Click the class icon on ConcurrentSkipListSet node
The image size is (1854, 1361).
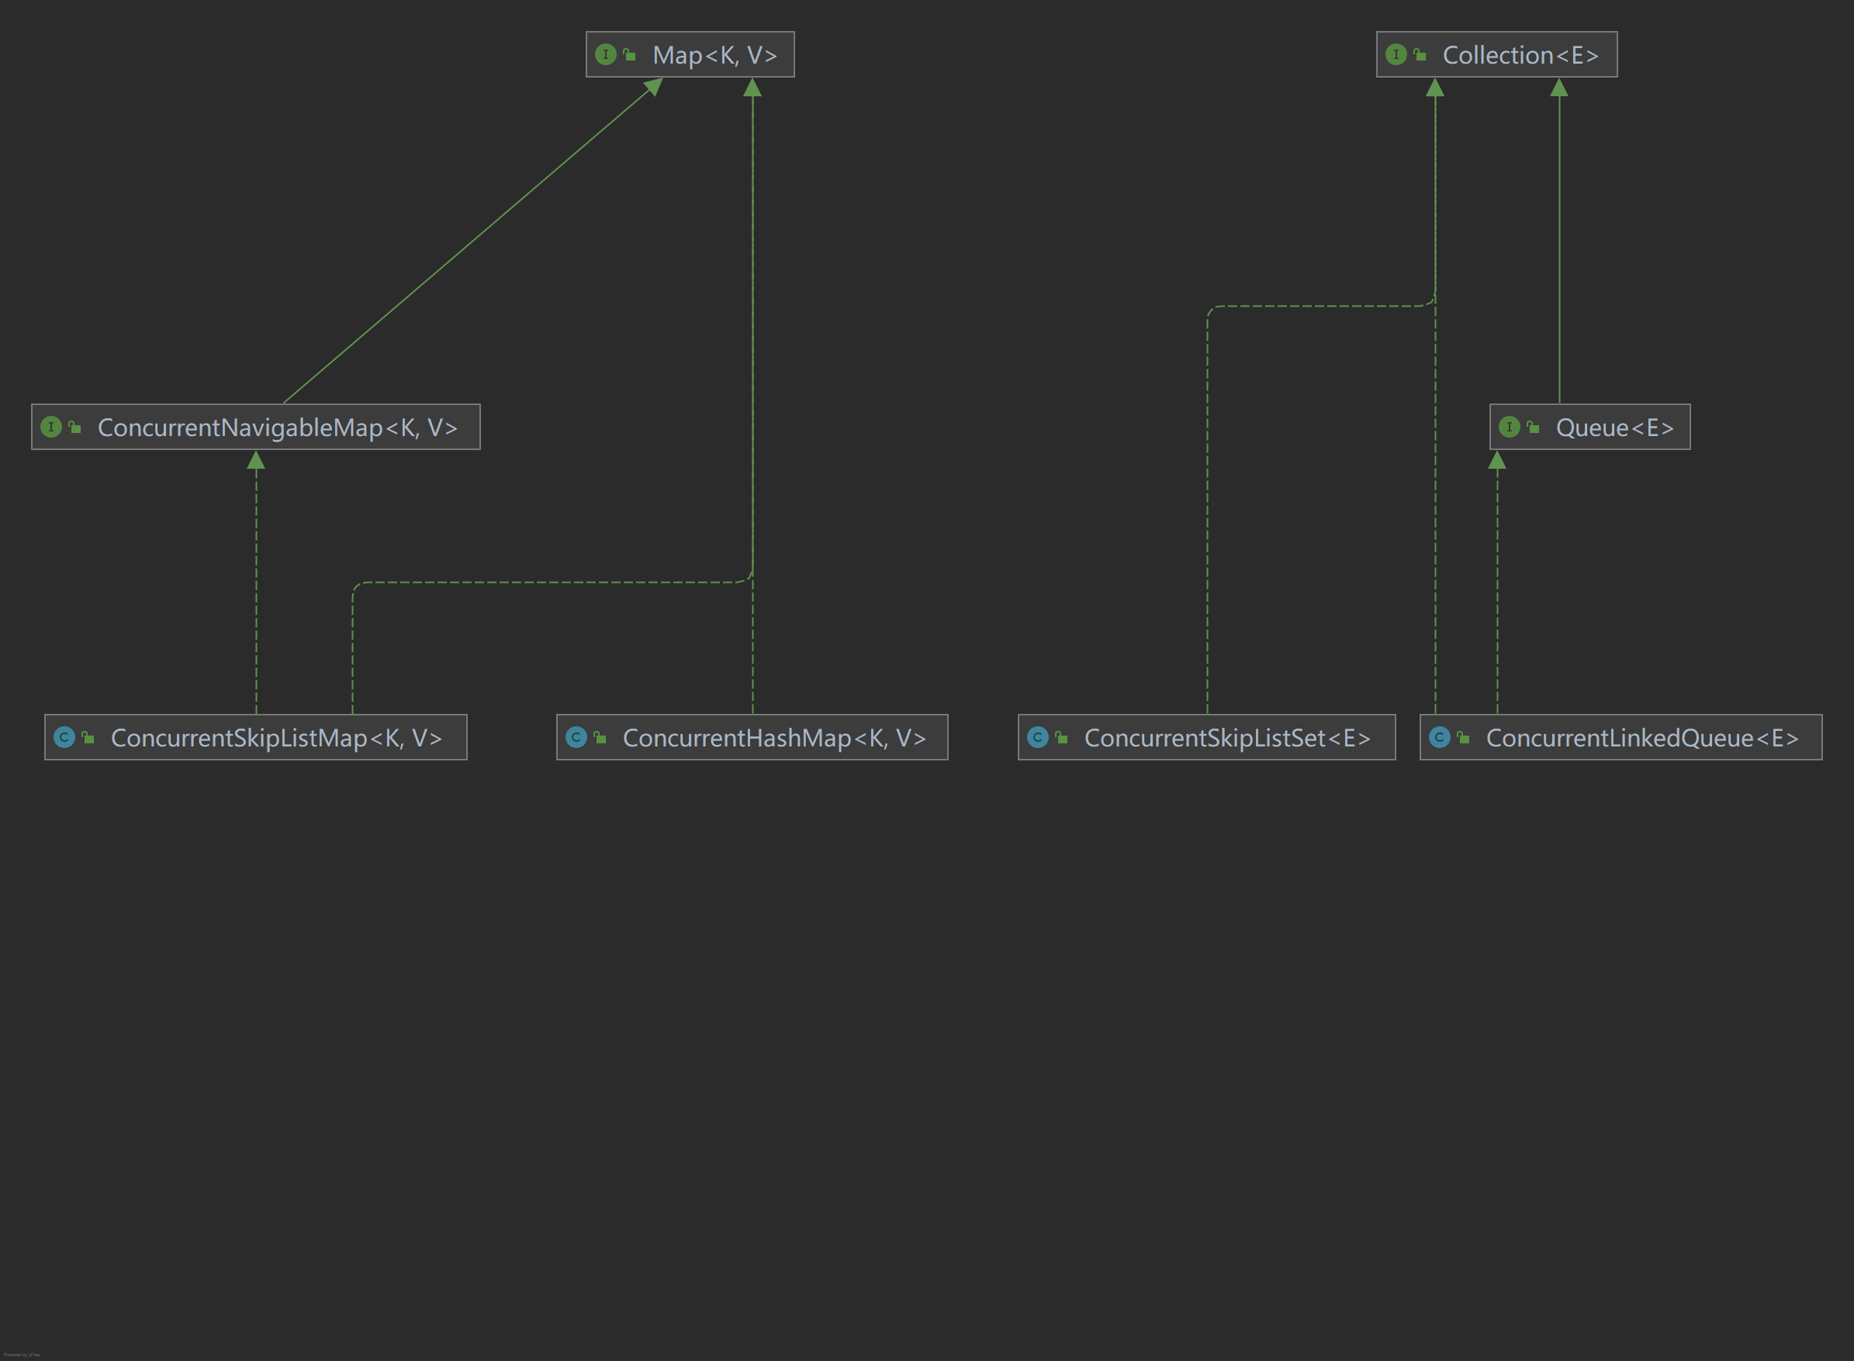[x=1038, y=737]
